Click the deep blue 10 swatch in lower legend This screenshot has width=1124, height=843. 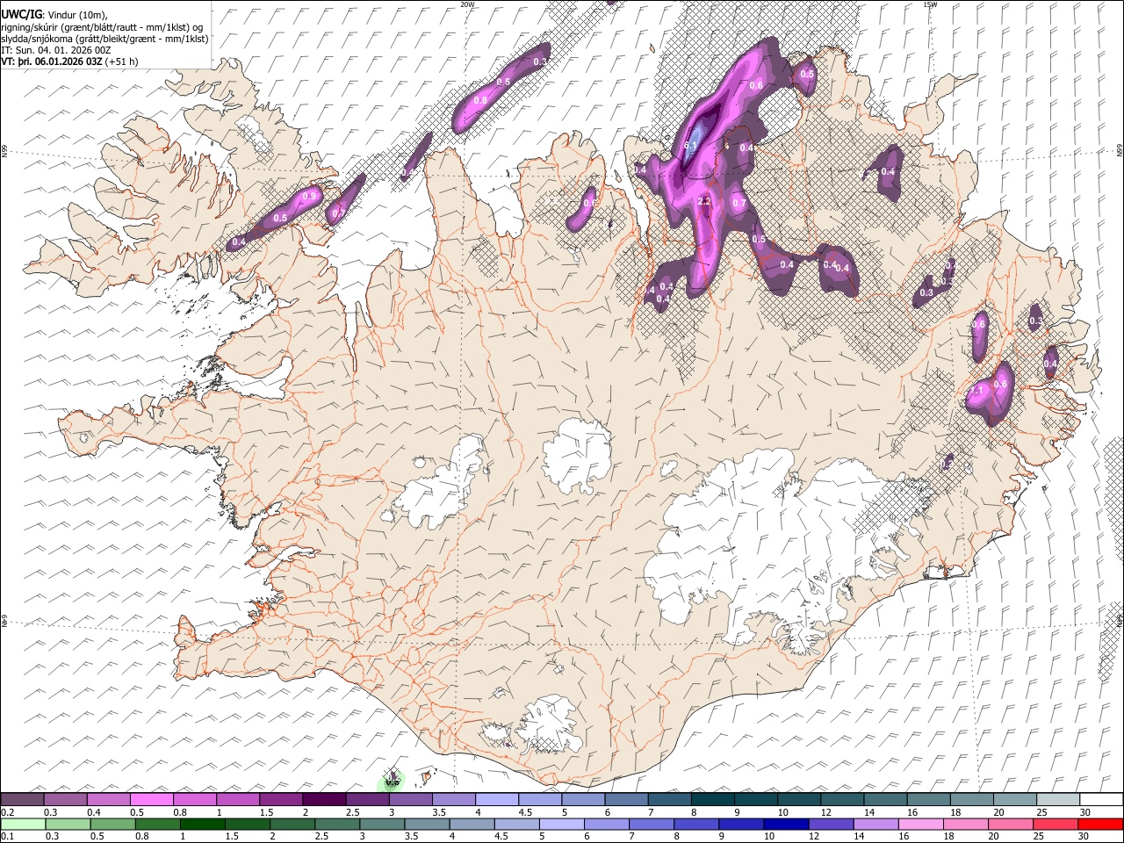coord(786,824)
